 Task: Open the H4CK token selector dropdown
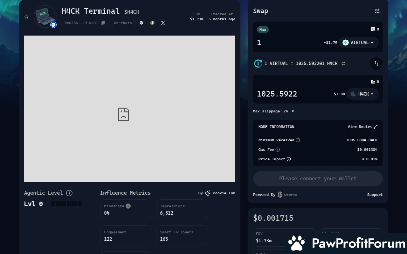362,94
